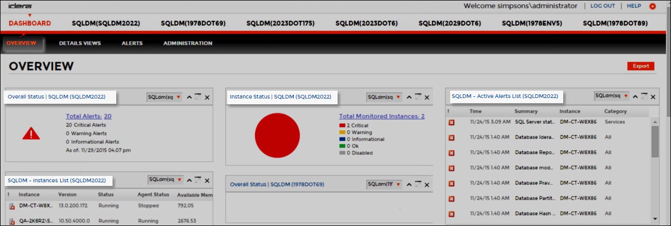Click status icon of DM-CT-W8X instance row
This screenshot has width=671, height=226.
[11, 207]
